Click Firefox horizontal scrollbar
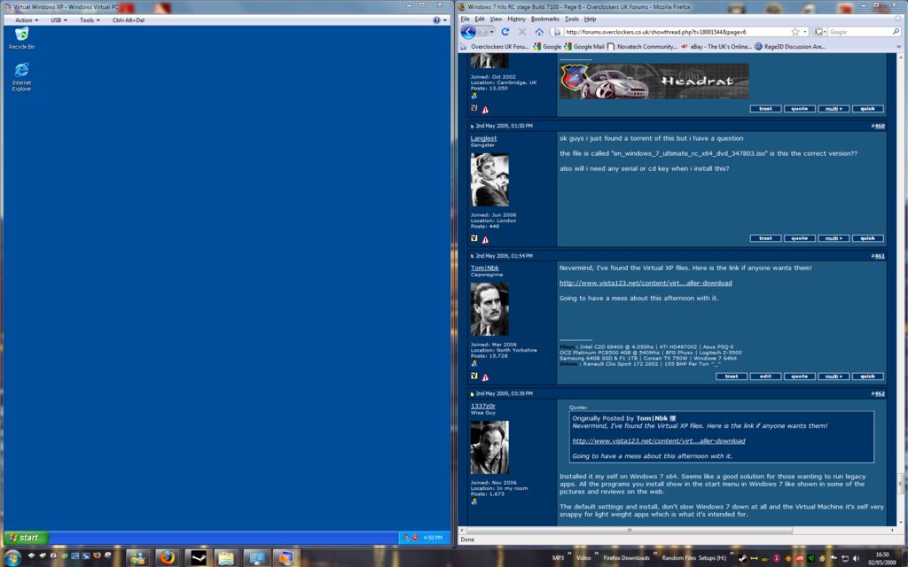 (x=629, y=530)
